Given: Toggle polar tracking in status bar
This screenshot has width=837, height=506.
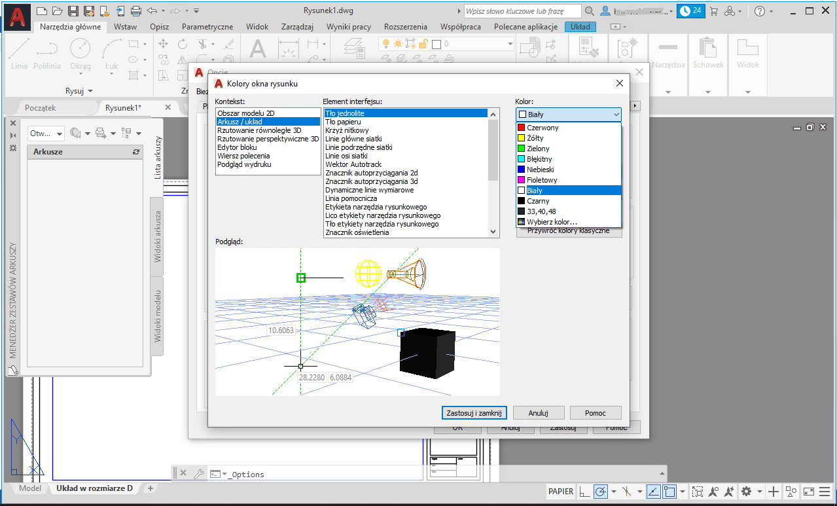Looking at the screenshot, I should (x=601, y=491).
